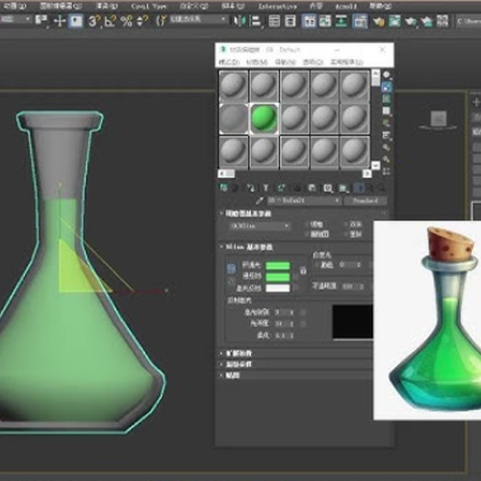Click the Opacity value input field

pos(352,286)
